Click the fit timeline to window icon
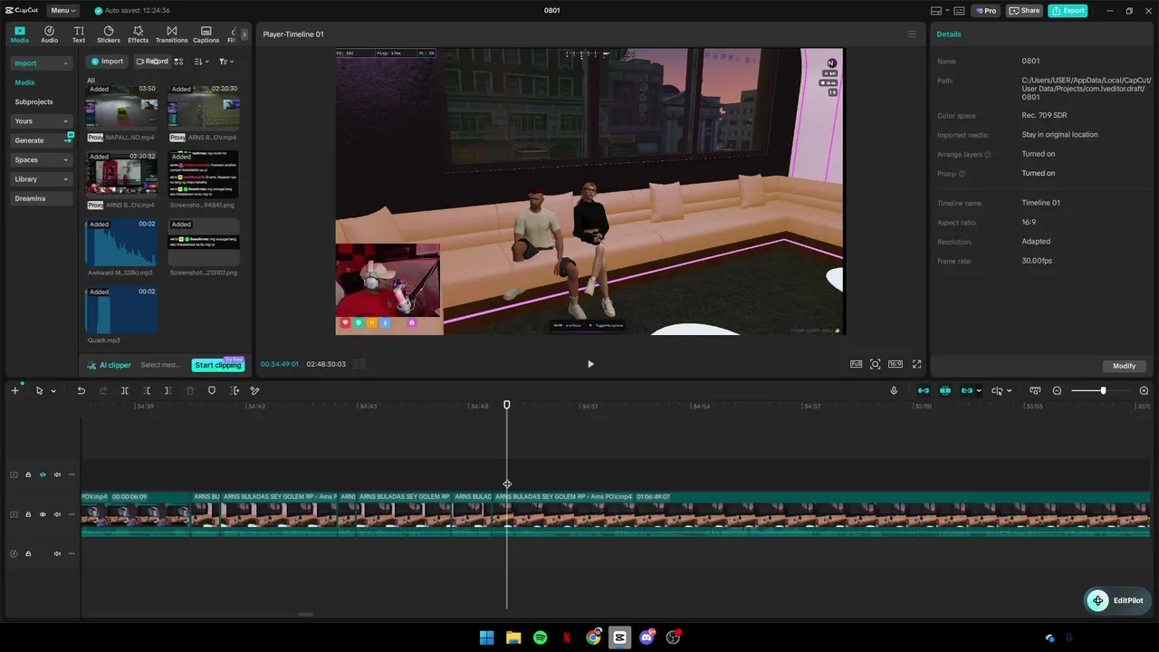 [1035, 390]
